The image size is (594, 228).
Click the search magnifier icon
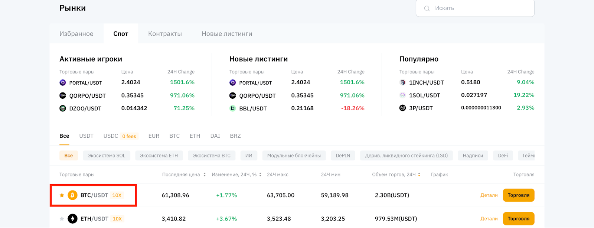427,8
